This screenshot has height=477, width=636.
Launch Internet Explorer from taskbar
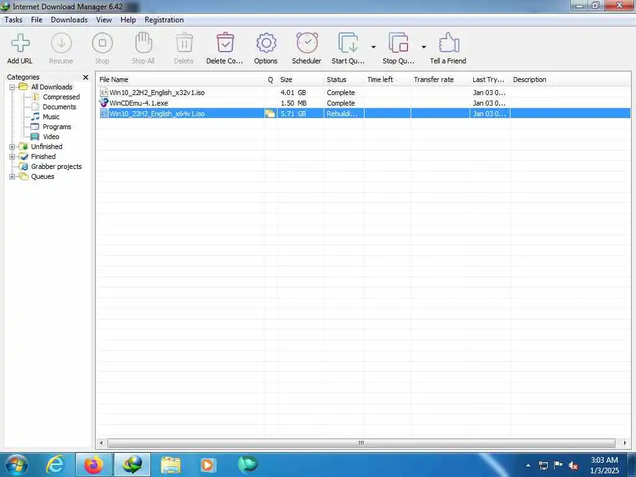click(55, 465)
